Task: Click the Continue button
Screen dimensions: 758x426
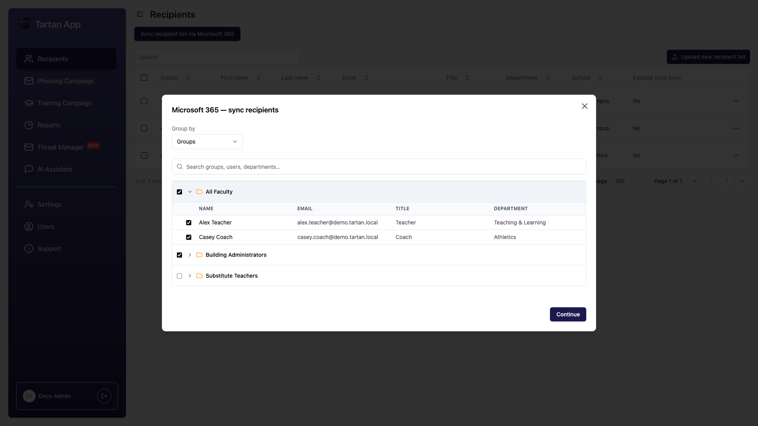Action: [568, 314]
